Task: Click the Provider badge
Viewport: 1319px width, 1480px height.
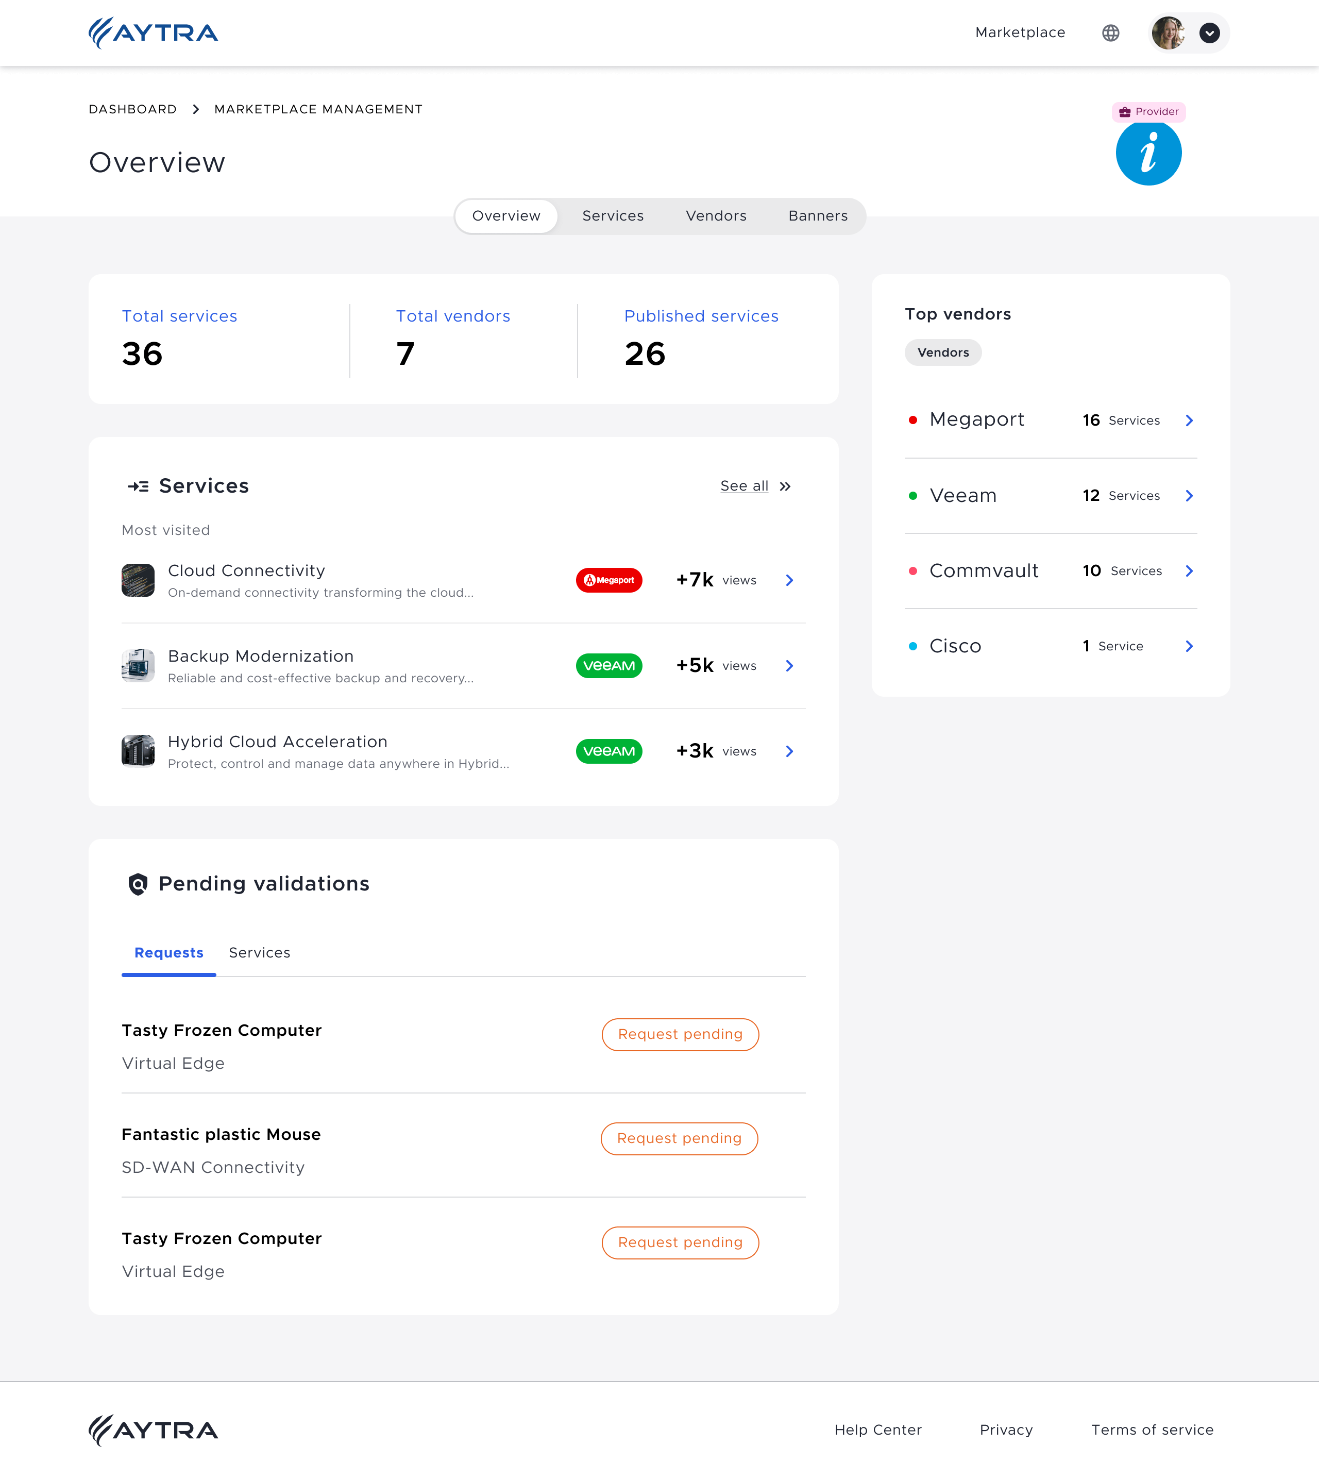Action: 1148,112
